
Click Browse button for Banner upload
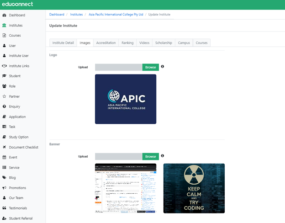(151, 156)
